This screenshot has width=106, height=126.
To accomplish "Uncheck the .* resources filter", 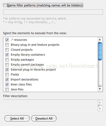I will tap(7, 40).
